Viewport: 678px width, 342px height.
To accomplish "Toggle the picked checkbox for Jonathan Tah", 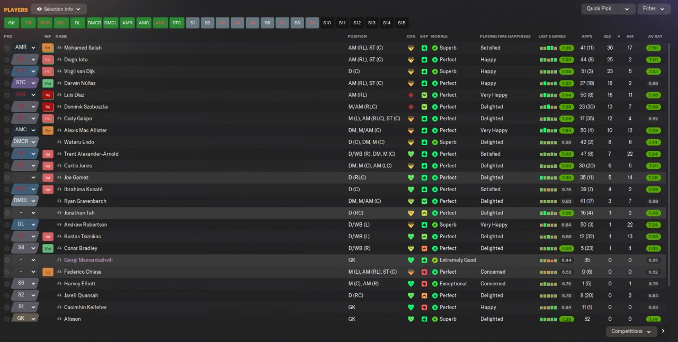I will tap(7, 213).
